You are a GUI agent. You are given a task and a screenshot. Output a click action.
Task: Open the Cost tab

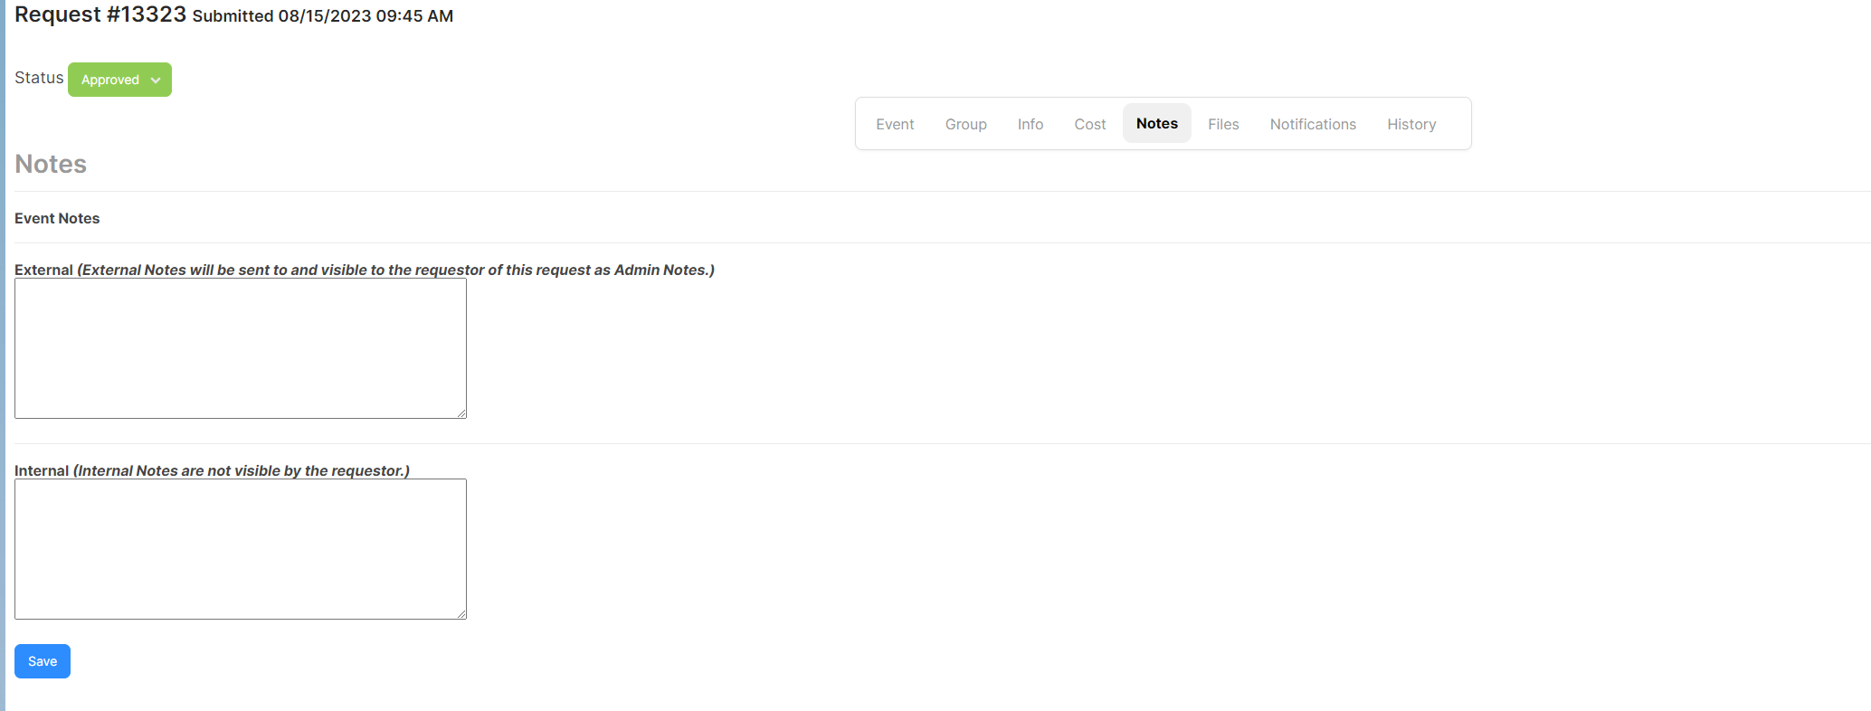pyautogui.click(x=1089, y=124)
